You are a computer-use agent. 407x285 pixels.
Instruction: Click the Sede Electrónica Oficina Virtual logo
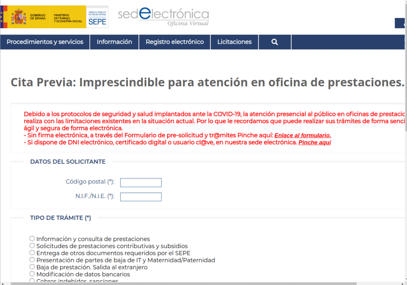pos(163,17)
